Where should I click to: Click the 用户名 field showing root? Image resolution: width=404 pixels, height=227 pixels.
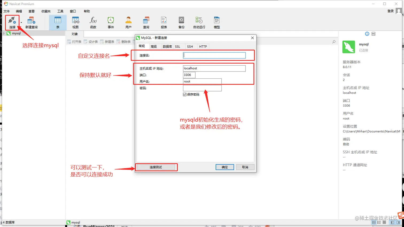tap(202, 81)
